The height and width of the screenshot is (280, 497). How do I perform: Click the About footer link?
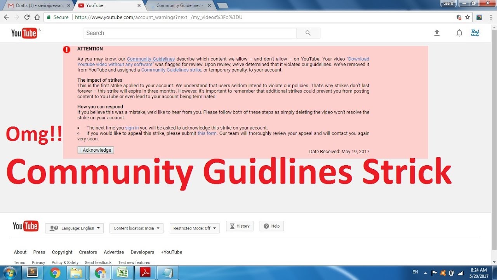[x=20, y=252]
